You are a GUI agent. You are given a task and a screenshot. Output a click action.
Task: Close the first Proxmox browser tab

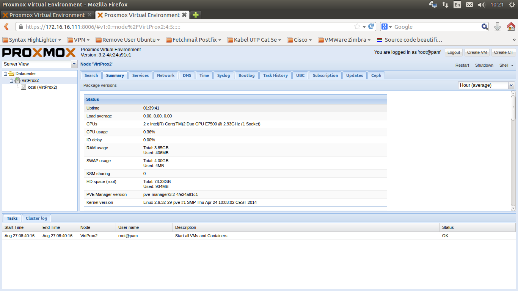(89, 15)
